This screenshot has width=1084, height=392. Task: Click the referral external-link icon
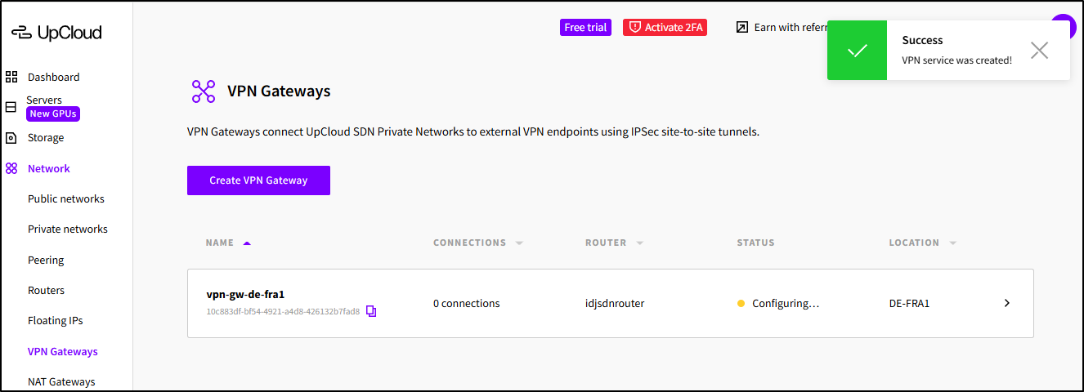[x=742, y=28]
